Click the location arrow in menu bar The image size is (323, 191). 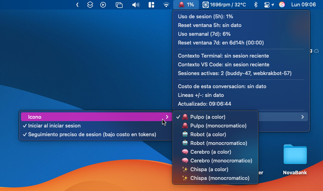click(x=273, y=4)
